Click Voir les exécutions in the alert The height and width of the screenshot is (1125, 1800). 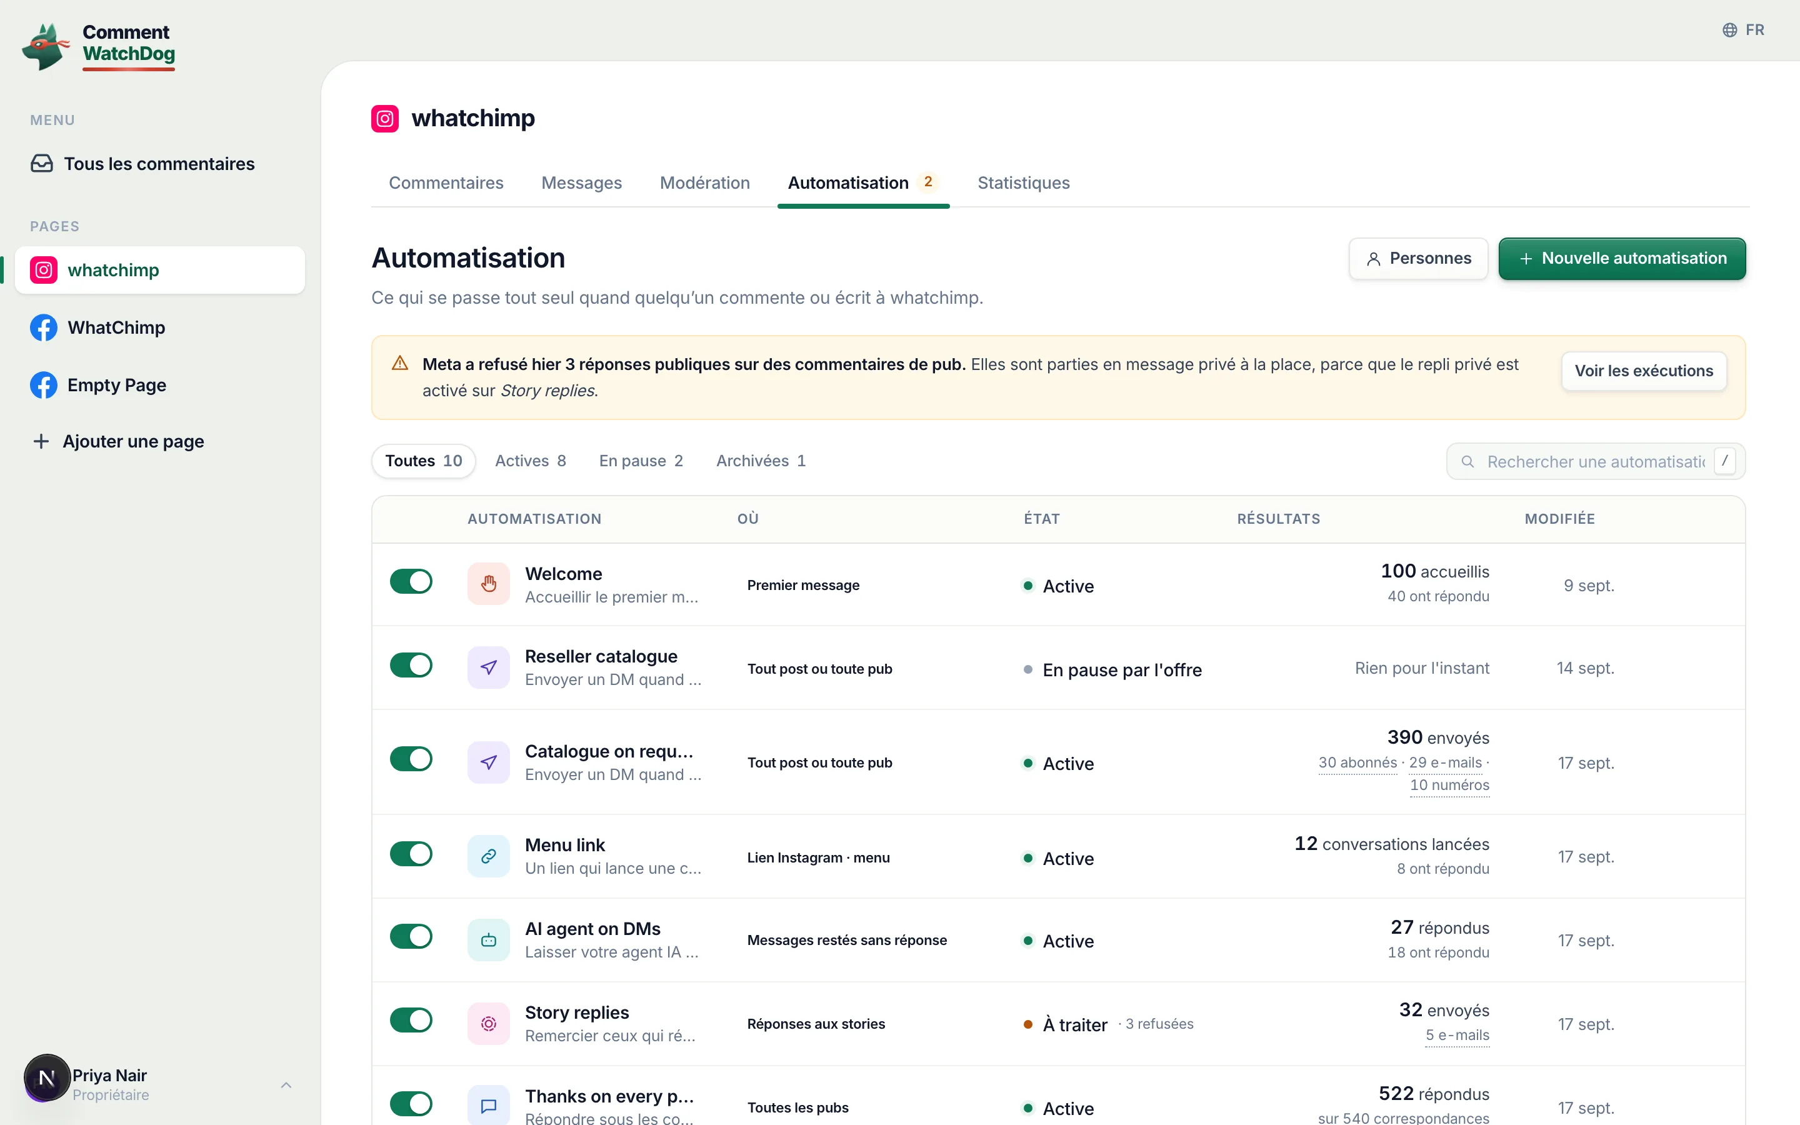pyautogui.click(x=1644, y=371)
